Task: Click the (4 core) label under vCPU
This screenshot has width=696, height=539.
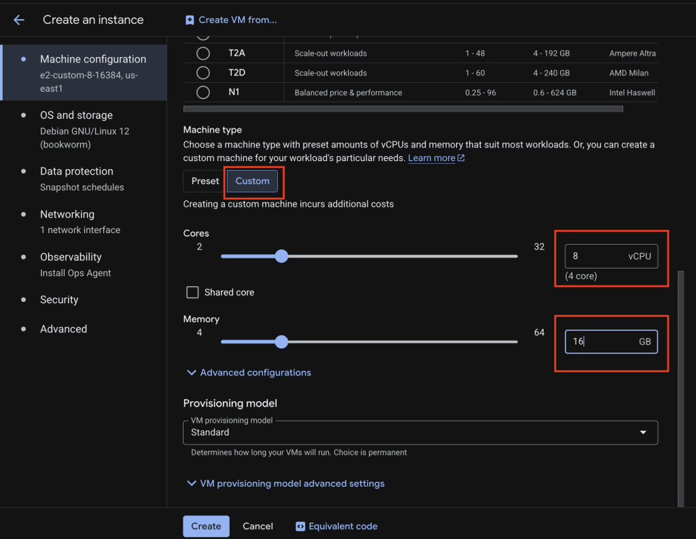Action: (580, 276)
